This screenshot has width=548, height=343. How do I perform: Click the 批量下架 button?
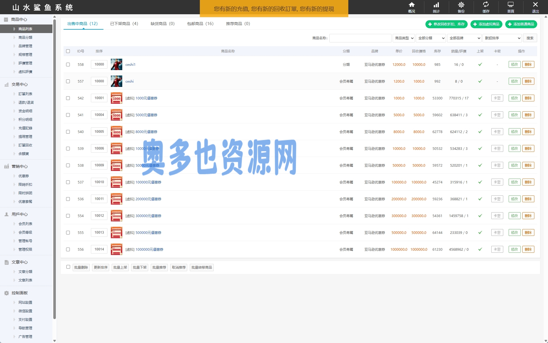coord(140,267)
